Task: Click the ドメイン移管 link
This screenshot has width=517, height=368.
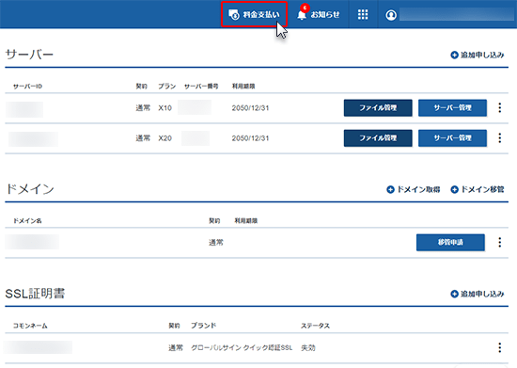Action: [478, 189]
